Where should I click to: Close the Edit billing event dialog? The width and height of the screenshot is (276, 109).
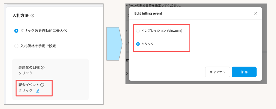pos(256,13)
